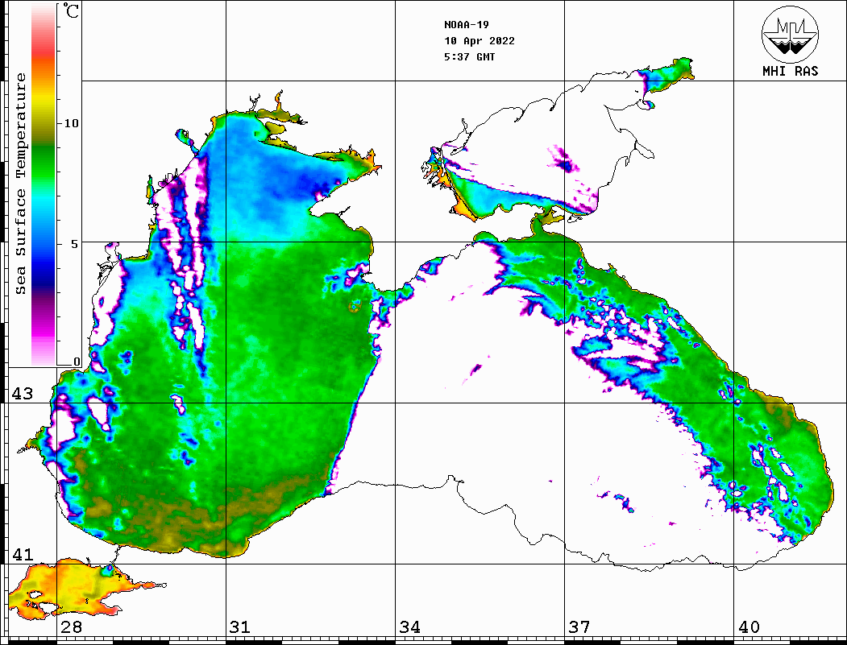The image size is (847, 645).
Task: Click the temperature color scale bar
Action: click(44, 184)
